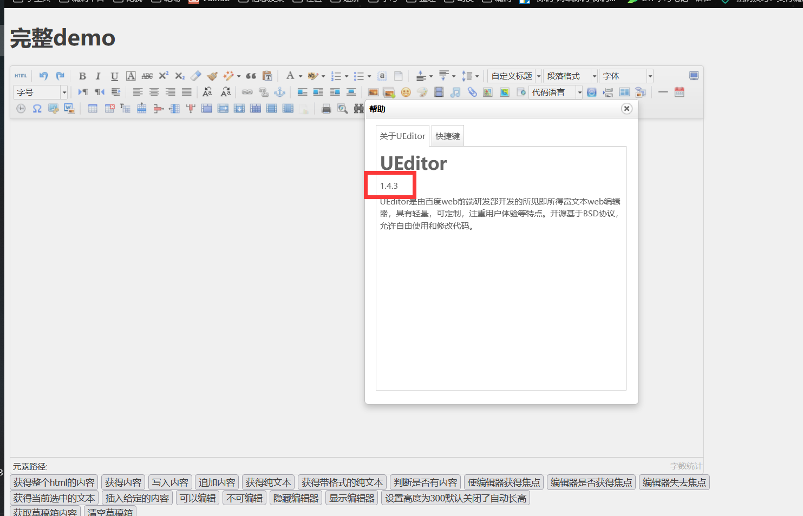Switch to the 关于UEditor tab
Image resolution: width=803 pixels, height=516 pixels.
click(402, 136)
